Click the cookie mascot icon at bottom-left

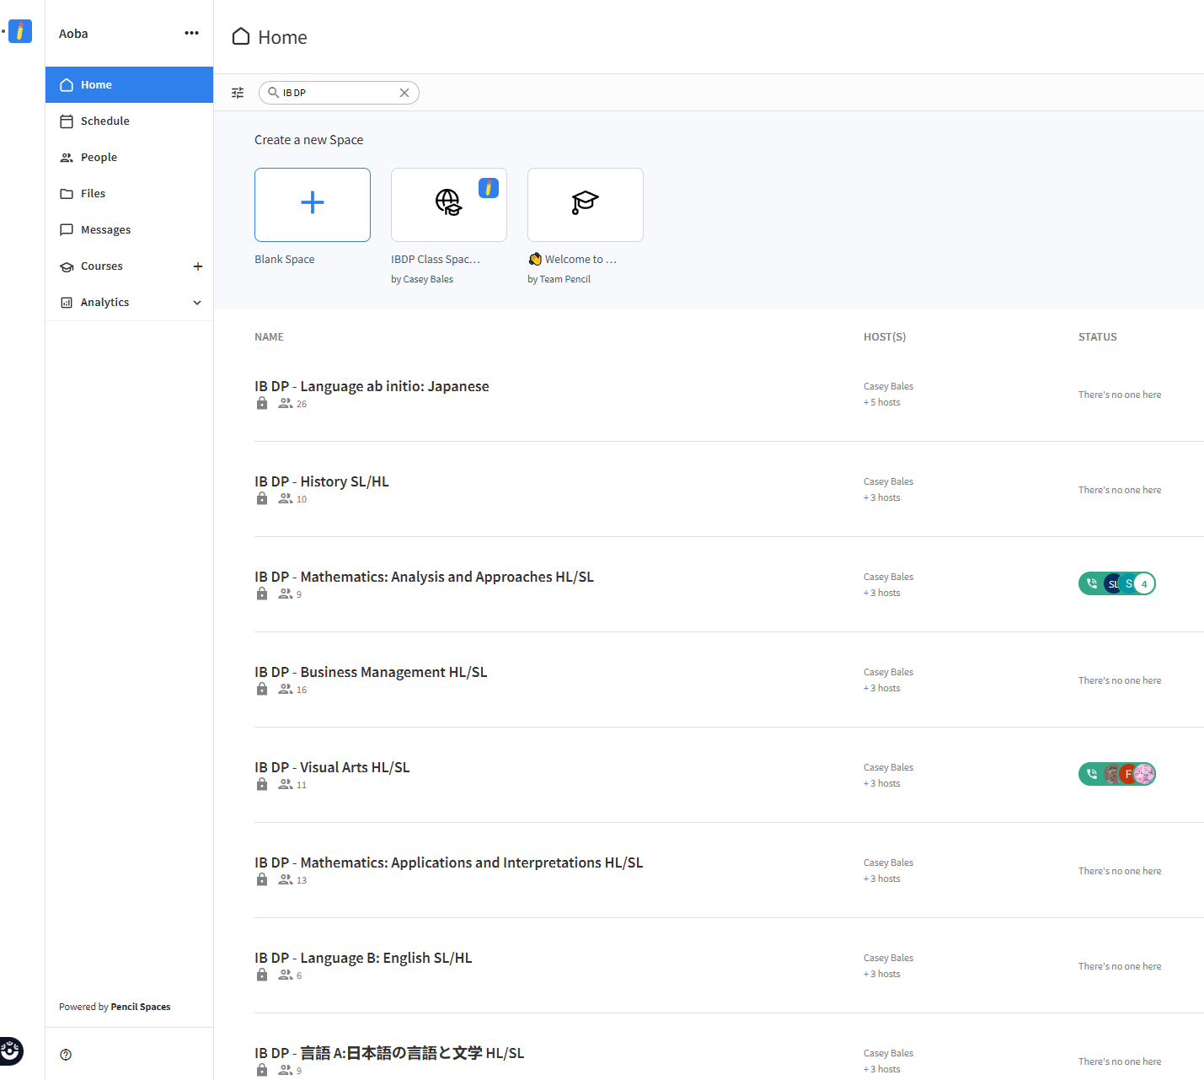(x=11, y=1050)
